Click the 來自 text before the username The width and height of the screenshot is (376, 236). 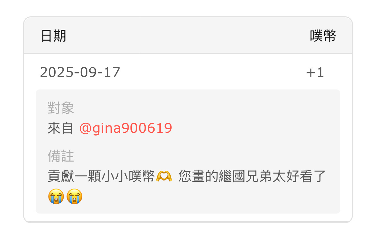tap(60, 128)
